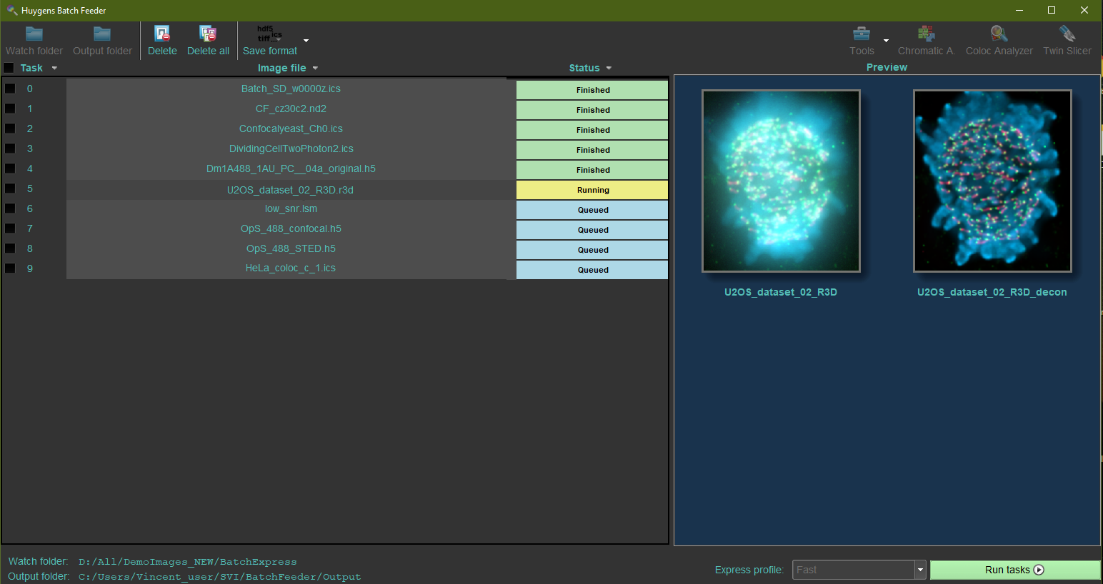This screenshot has width=1103, height=584.
Task: Click the Image file column header
Action: [282, 68]
